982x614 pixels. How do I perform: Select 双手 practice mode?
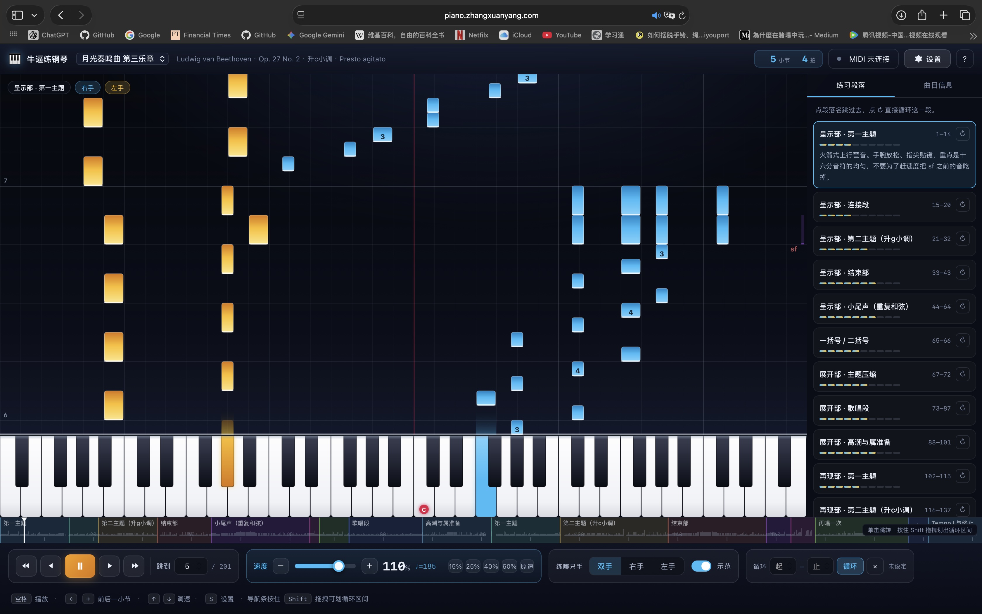pos(605,566)
